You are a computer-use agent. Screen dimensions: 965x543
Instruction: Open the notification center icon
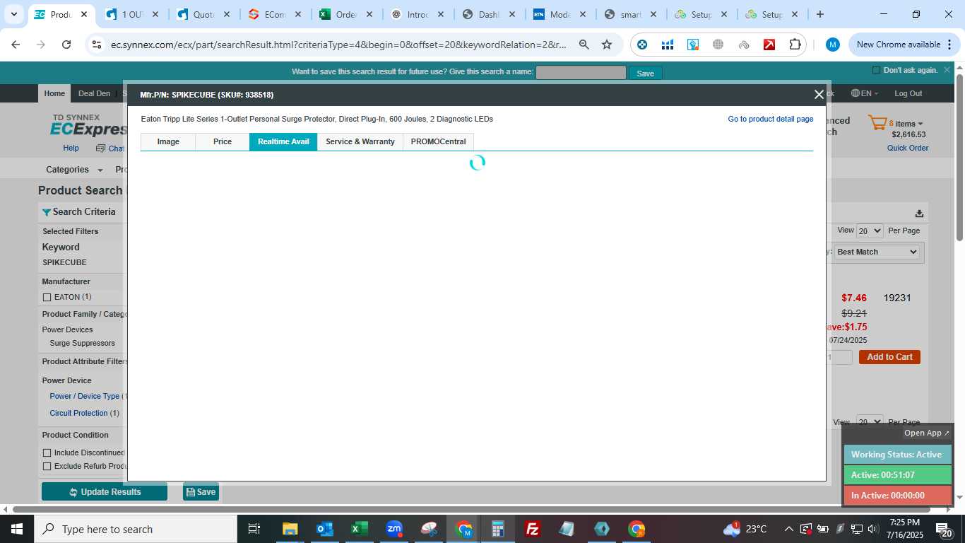(x=944, y=529)
